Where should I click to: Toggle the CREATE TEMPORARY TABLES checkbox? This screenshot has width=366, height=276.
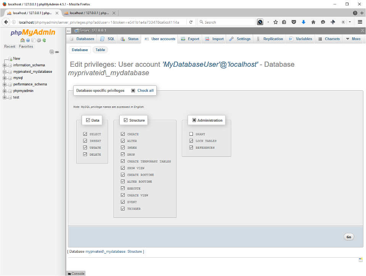coord(123,161)
